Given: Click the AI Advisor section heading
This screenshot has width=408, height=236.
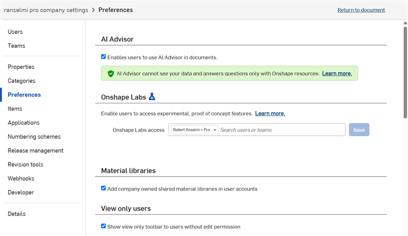Looking at the screenshot, I should 117,39.
